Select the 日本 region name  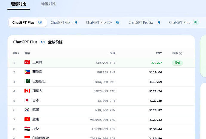[x=36, y=100]
